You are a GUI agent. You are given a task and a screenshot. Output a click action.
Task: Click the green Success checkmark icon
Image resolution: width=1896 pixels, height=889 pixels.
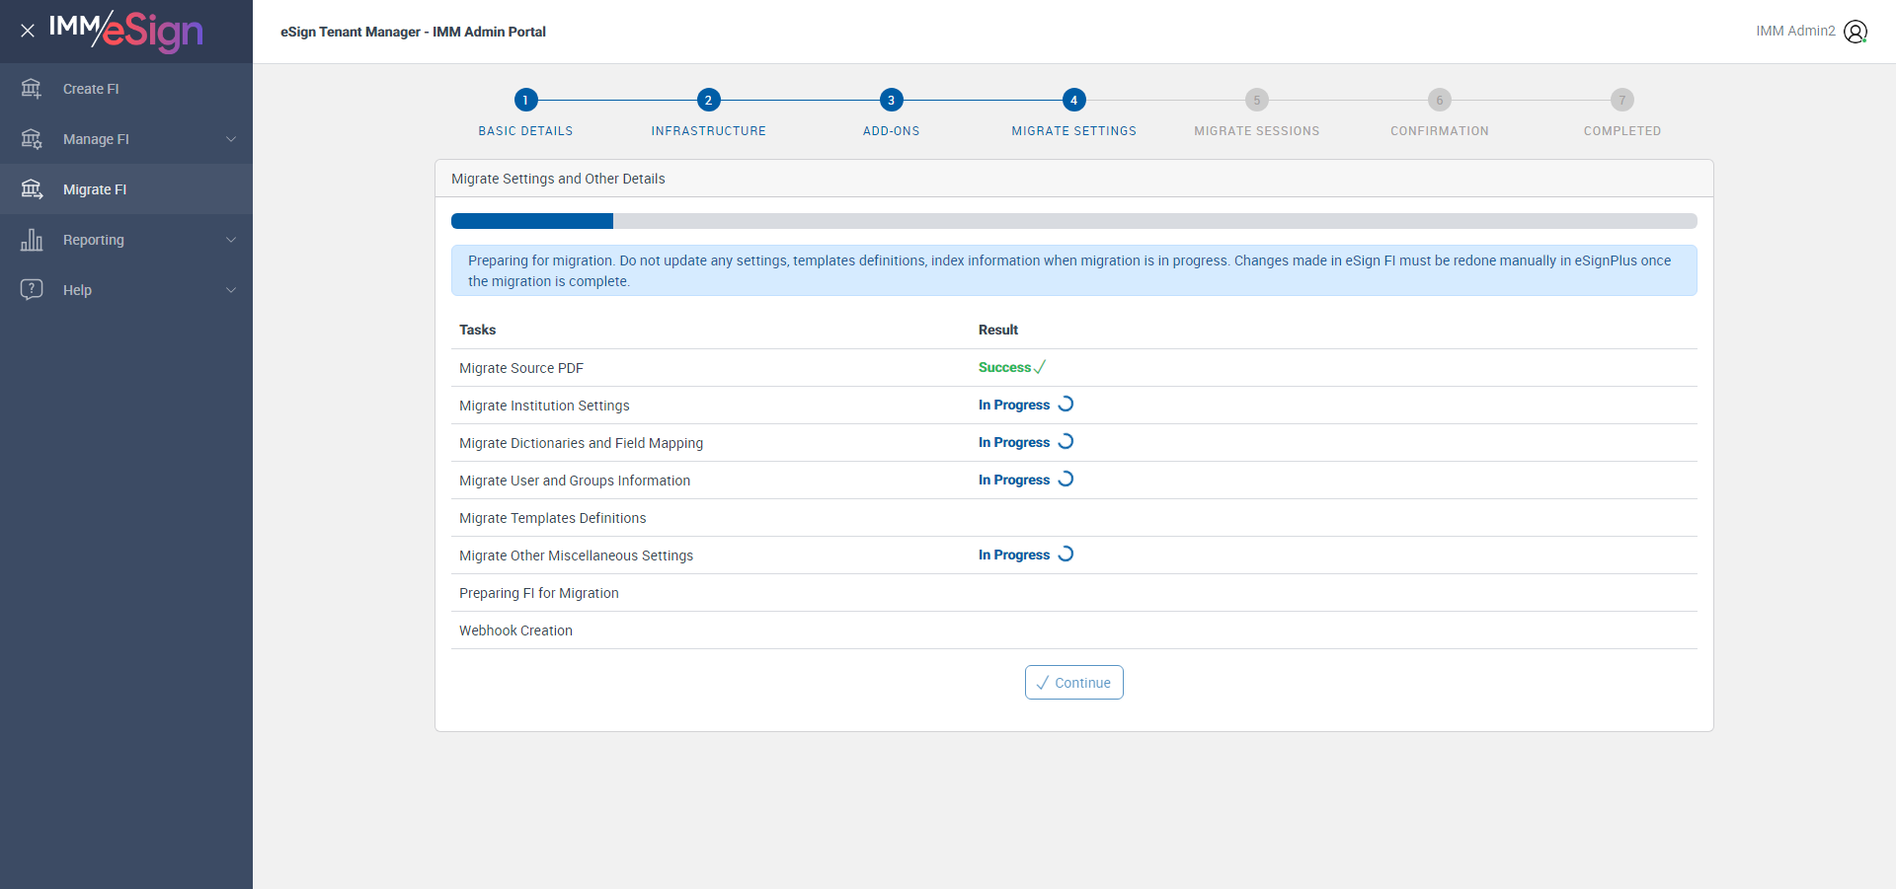pos(1040,367)
